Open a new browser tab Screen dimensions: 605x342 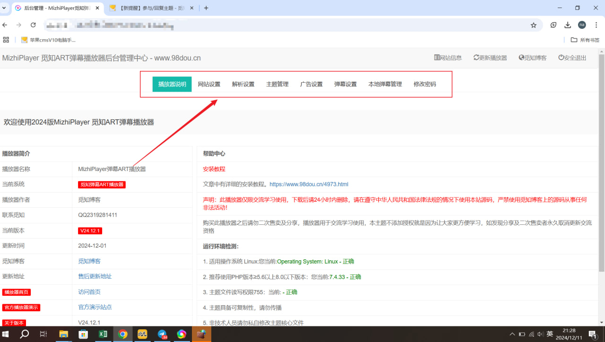coord(206,8)
